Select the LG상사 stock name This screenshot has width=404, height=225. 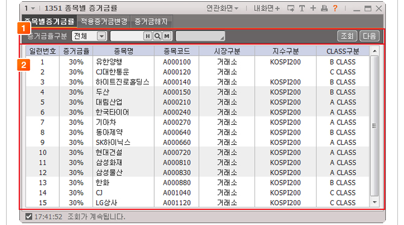tap(106, 203)
